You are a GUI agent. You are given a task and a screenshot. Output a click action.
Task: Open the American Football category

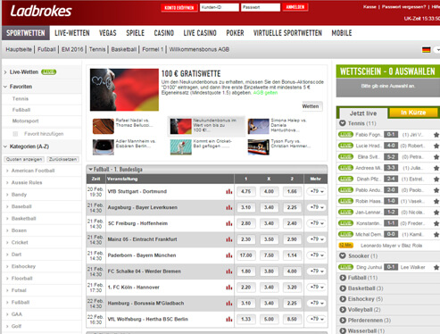pyautogui.click(x=33, y=171)
